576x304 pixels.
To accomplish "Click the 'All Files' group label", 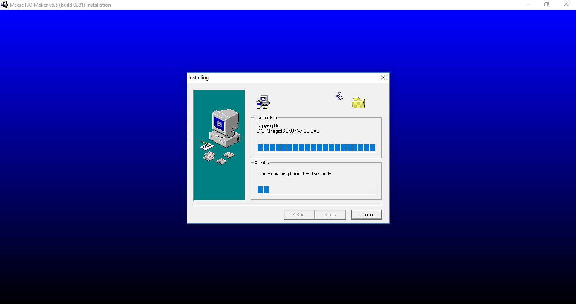I will [x=262, y=163].
